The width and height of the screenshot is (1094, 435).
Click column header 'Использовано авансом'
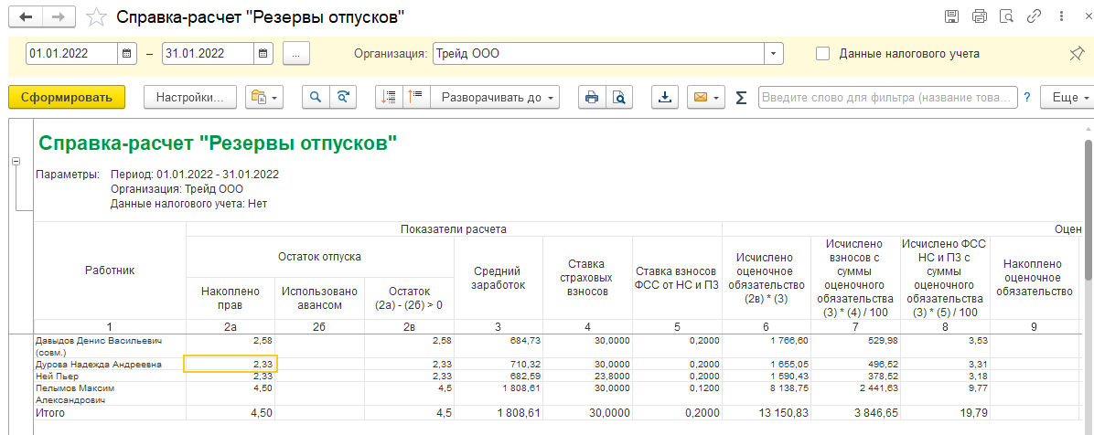[319, 297]
